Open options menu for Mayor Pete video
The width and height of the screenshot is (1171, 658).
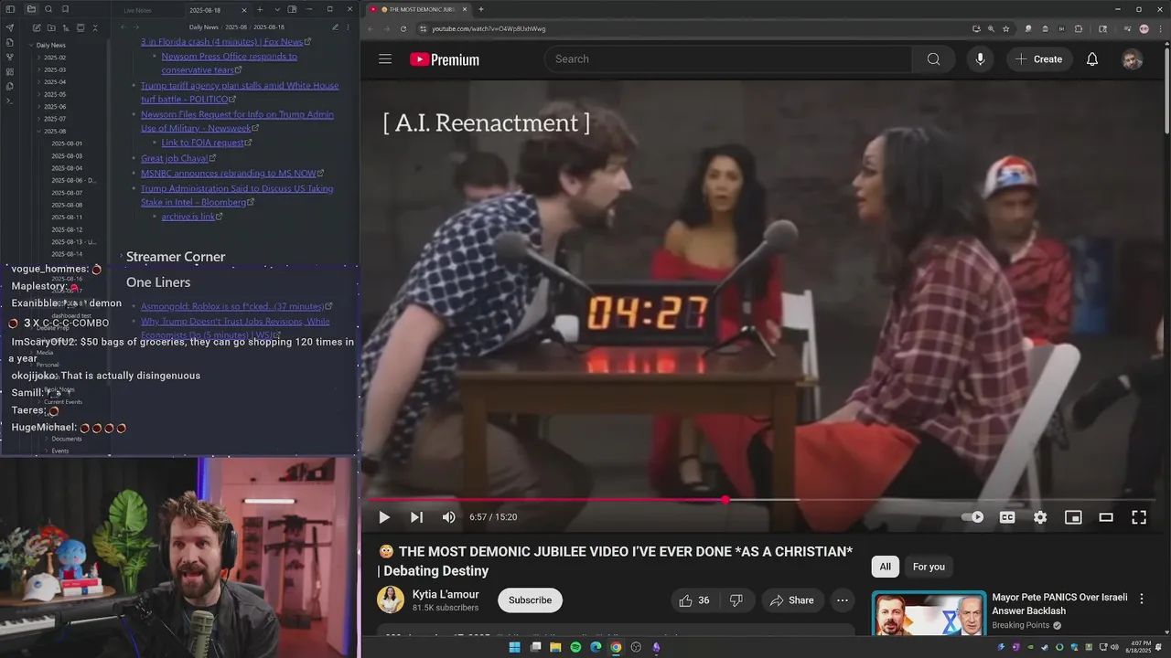1141,599
